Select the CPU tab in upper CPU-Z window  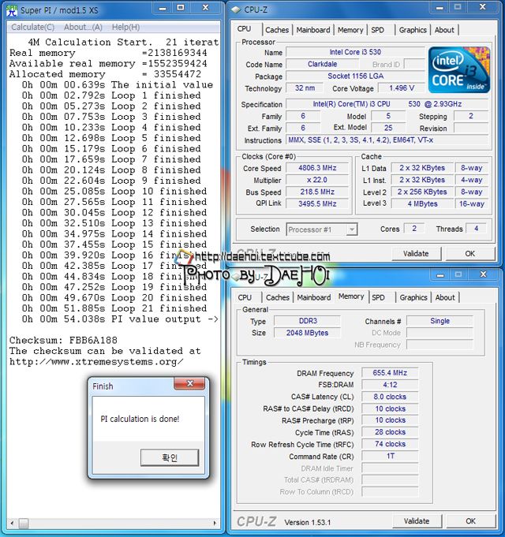[245, 29]
